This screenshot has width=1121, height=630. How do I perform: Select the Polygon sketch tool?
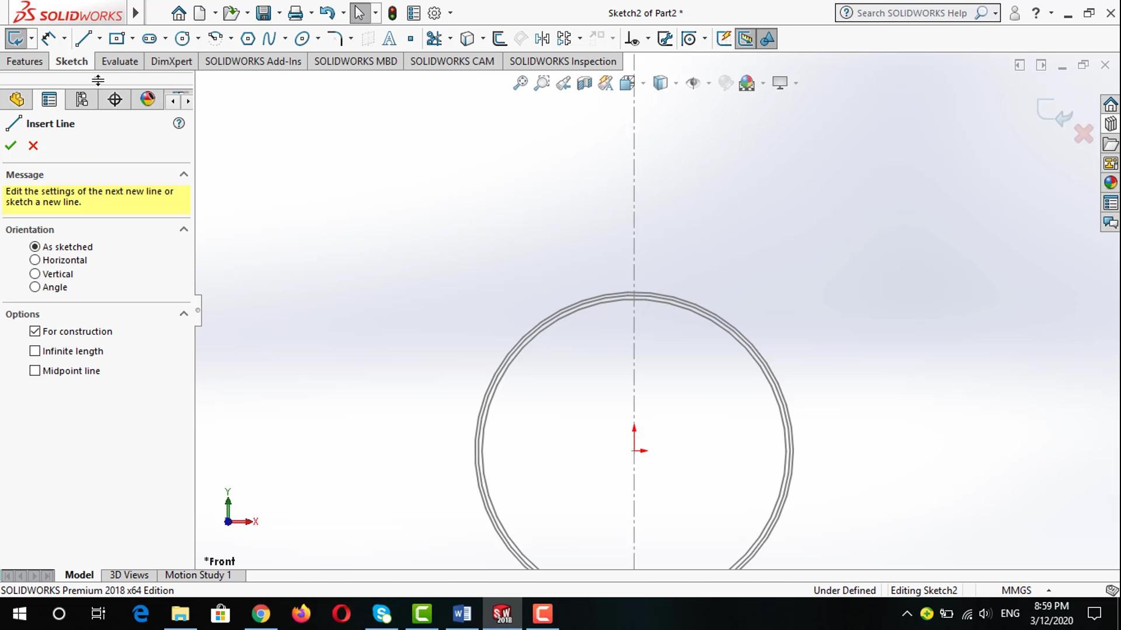coord(248,38)
